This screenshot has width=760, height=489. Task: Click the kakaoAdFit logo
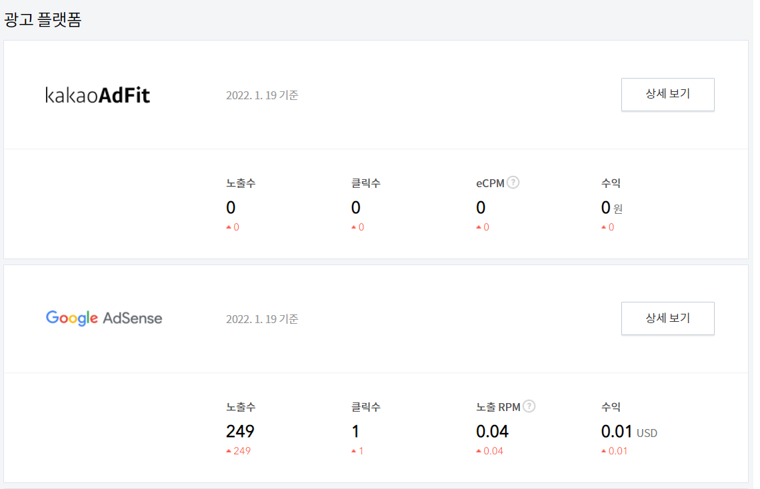click(97, 95)
